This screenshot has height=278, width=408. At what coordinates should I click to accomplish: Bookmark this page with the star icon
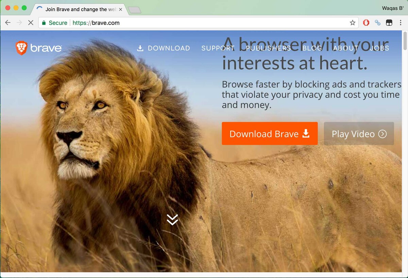[353, 23]
